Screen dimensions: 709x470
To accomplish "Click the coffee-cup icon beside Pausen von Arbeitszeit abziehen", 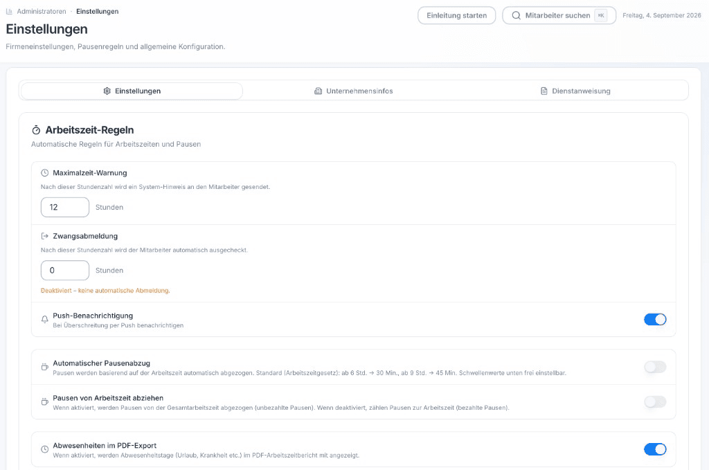I will [45, 401].
